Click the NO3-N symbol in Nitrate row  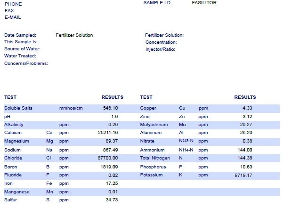point(186,141)
